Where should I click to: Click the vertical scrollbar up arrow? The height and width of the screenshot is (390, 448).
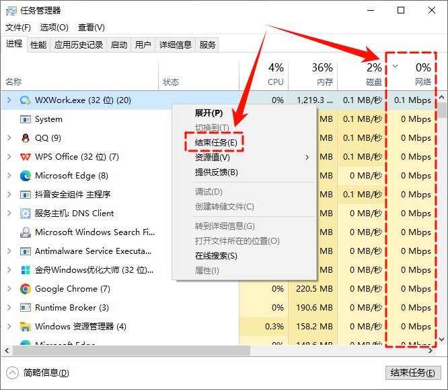(442, 97)
